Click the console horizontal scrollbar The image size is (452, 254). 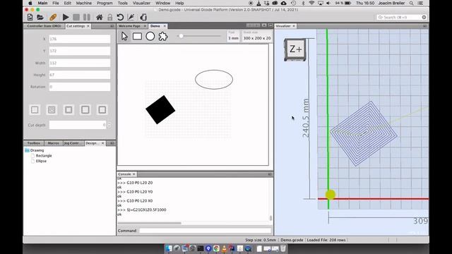point(149,223)
